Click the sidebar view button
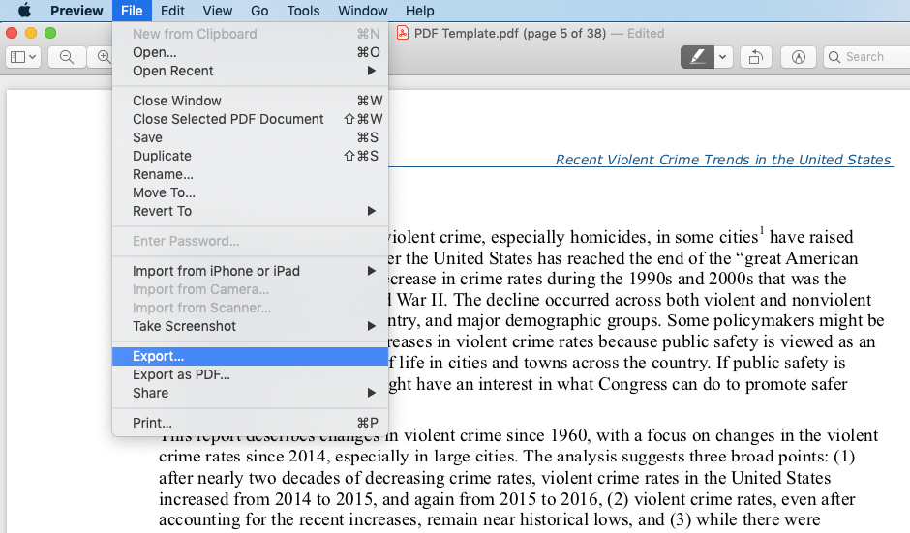Image resolution: width=910 pixels, height=533 pixels. pyautogui.click(x=23, y=57)
